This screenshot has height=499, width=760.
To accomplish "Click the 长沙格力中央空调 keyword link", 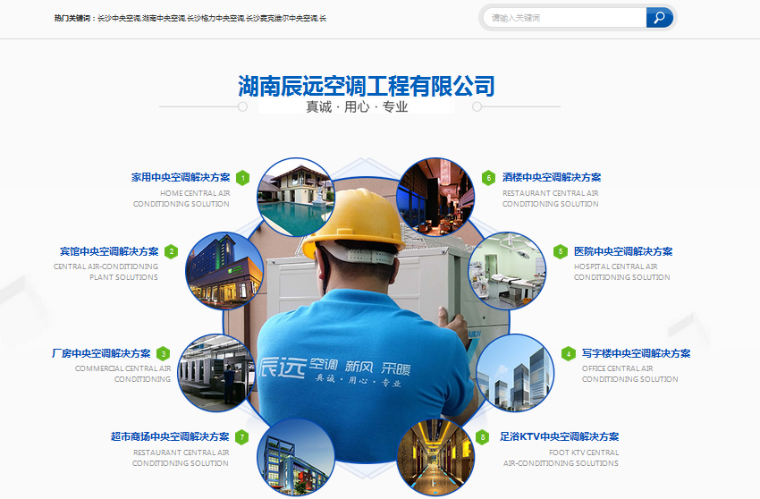I will pyautogui.click(x=215, y=18).
